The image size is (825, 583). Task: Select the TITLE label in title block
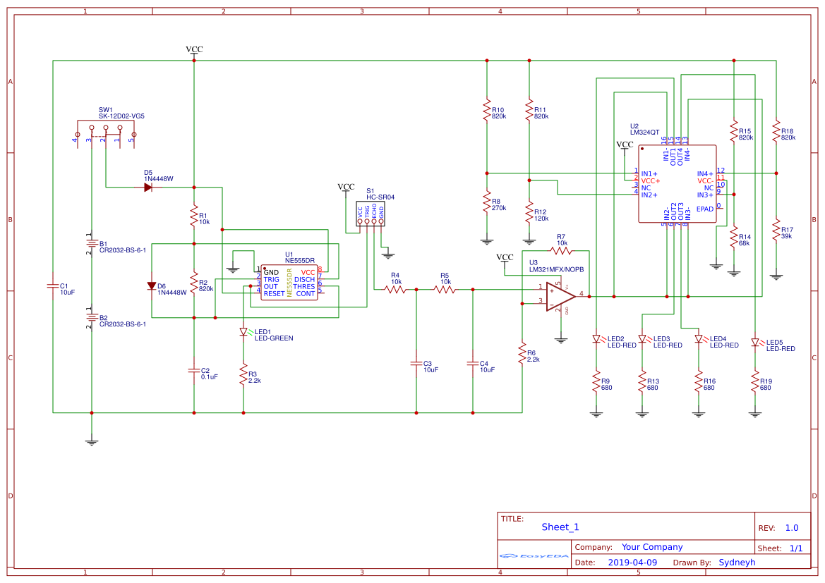coord(512,517)
